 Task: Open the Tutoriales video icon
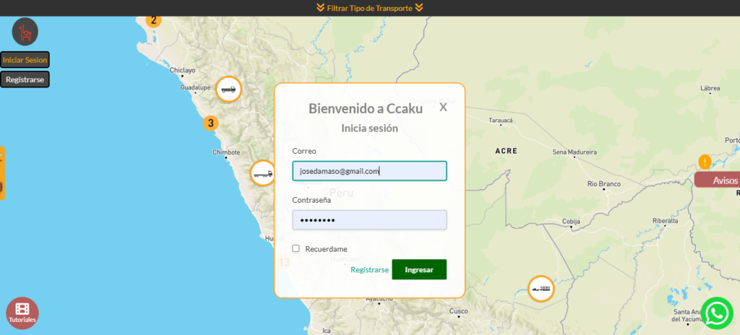tap(22, 313)
